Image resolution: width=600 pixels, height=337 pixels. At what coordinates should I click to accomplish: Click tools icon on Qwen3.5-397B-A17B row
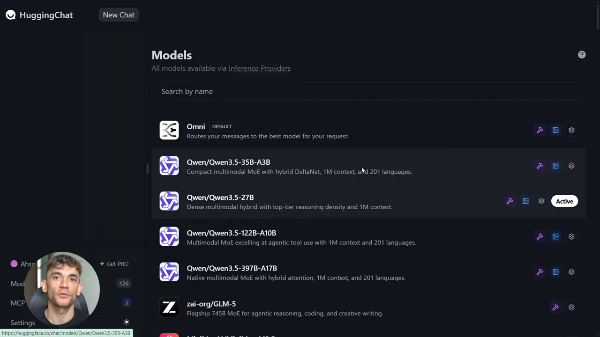[540, 272]
